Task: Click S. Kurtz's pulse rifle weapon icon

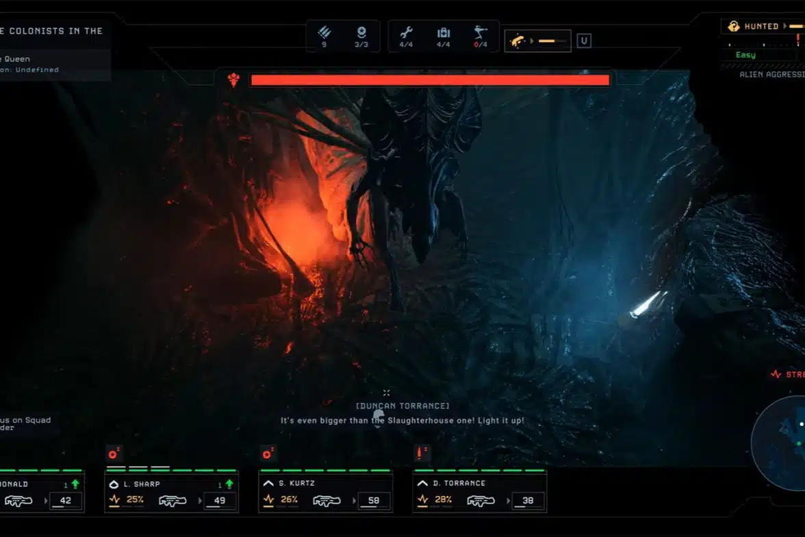Action: (x=327, y=501)
